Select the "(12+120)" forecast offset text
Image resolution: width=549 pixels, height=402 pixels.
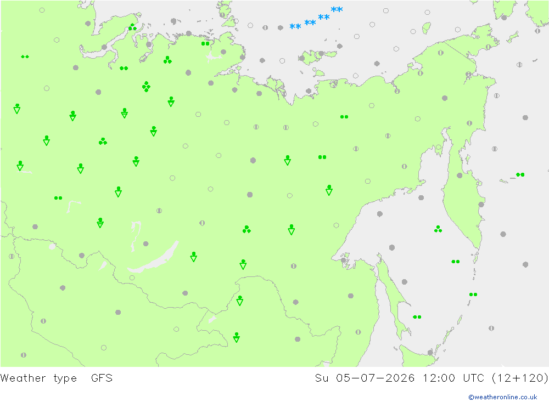[x=520, y=378]
